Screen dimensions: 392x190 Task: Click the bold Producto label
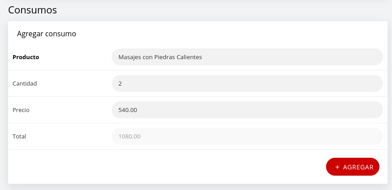[x=26, y=57]
